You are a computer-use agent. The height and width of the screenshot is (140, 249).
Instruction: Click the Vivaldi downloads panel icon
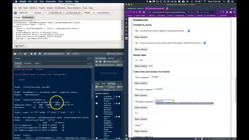pyautogui.click(x=126, y=23)
